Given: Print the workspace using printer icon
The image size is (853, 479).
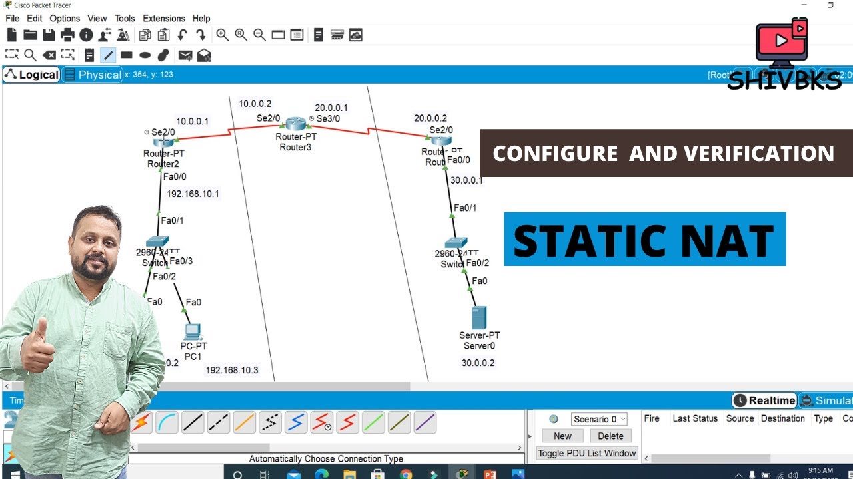Looking at the screenshot, I should pos(67,35).
